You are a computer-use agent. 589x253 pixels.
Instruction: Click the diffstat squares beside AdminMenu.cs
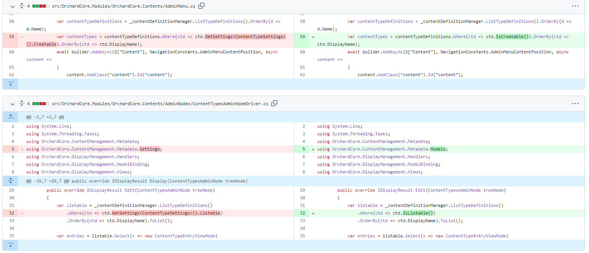pos(41,6)
